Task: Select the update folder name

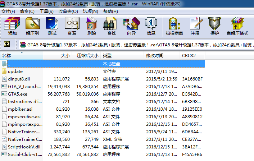Action: (15, 72)
